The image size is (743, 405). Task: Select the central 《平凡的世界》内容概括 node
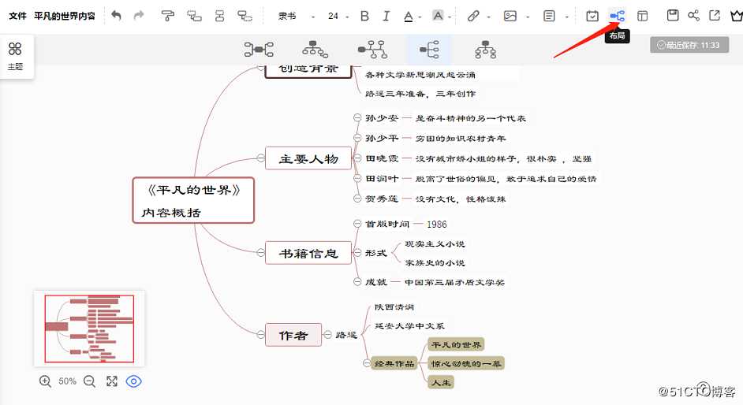(x=193, y=201)
